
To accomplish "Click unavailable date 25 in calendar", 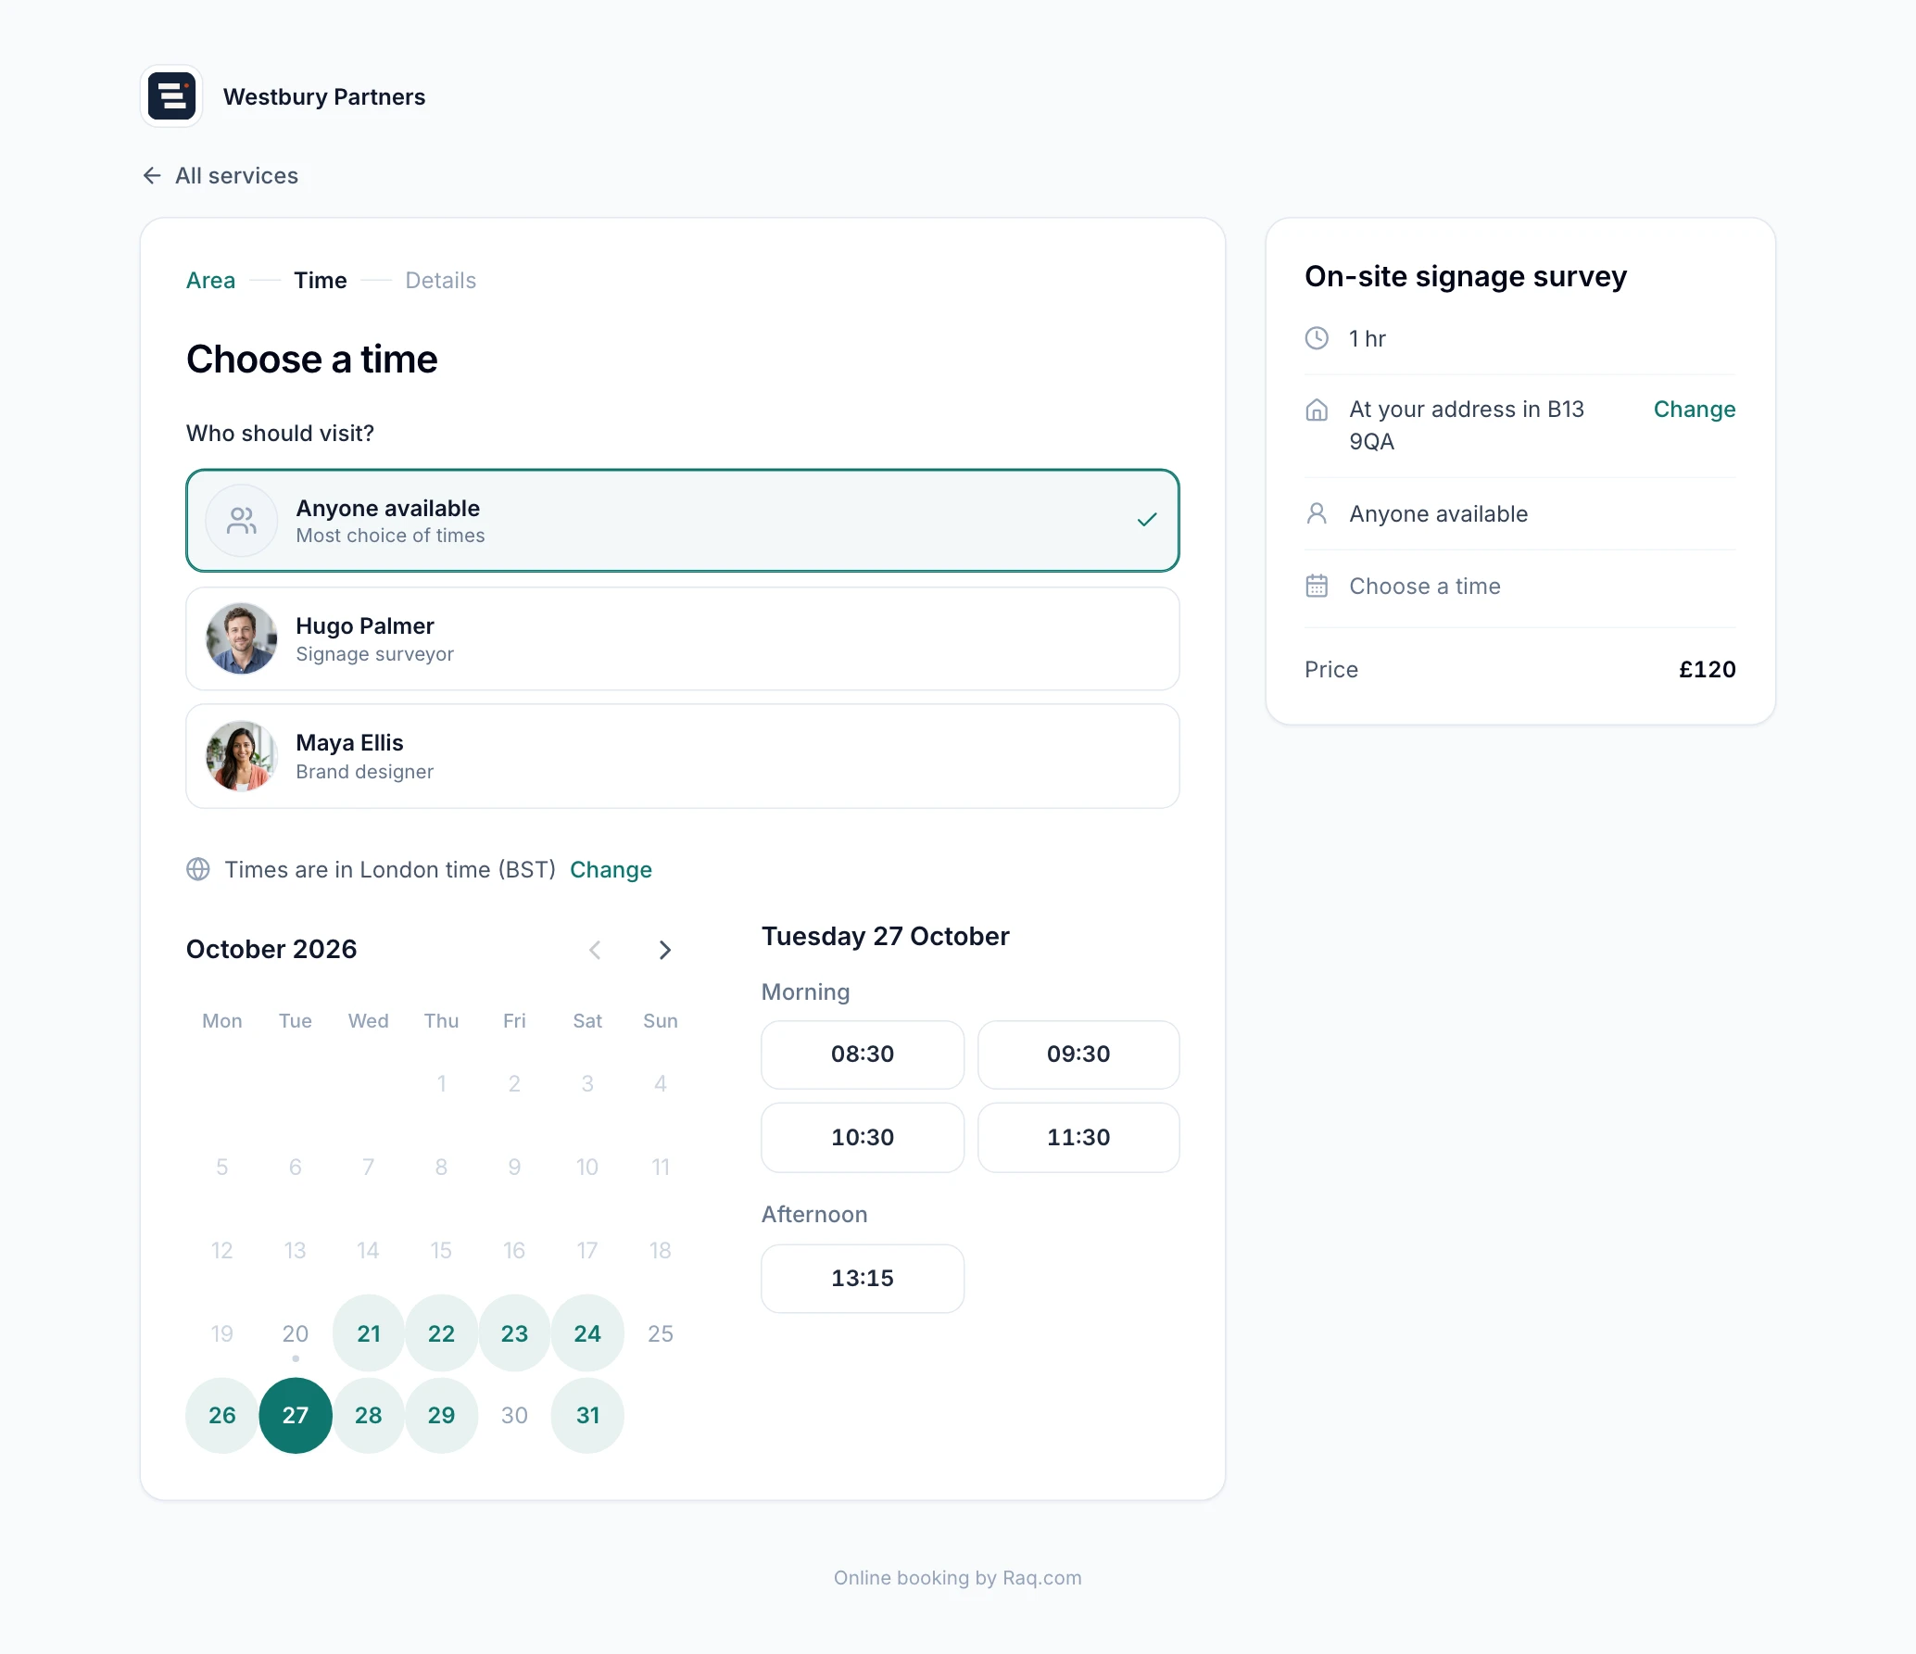I will click(661, 1333).
